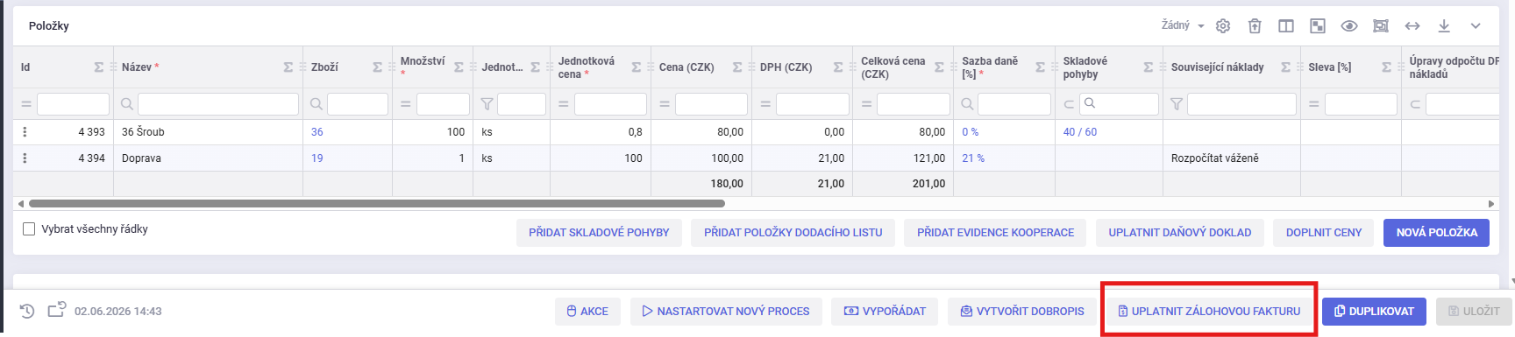Screen dimensions: 1515x337
Task: Open the equals filter operator for Množství column
Action: click(x=405, y=104)
